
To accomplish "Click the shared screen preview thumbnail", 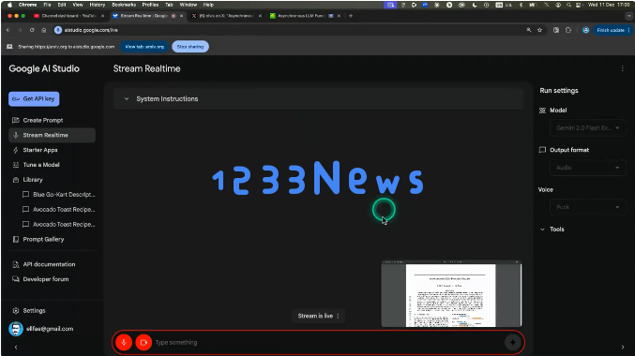I will pyautogui.click(x=451, y=294).
